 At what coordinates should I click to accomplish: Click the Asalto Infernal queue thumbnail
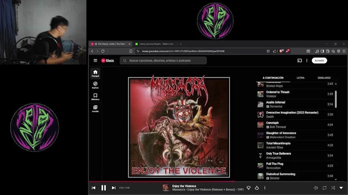tap(260, 104)
